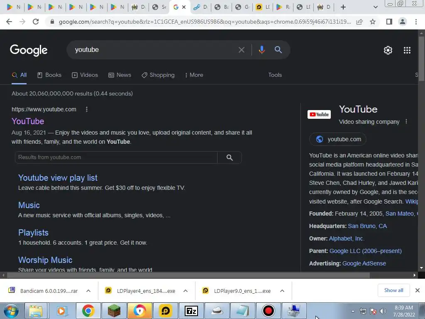Open more options dots beside Video sharing company
The width and height of the screenshot is (425, 319).
click(406, 122)
